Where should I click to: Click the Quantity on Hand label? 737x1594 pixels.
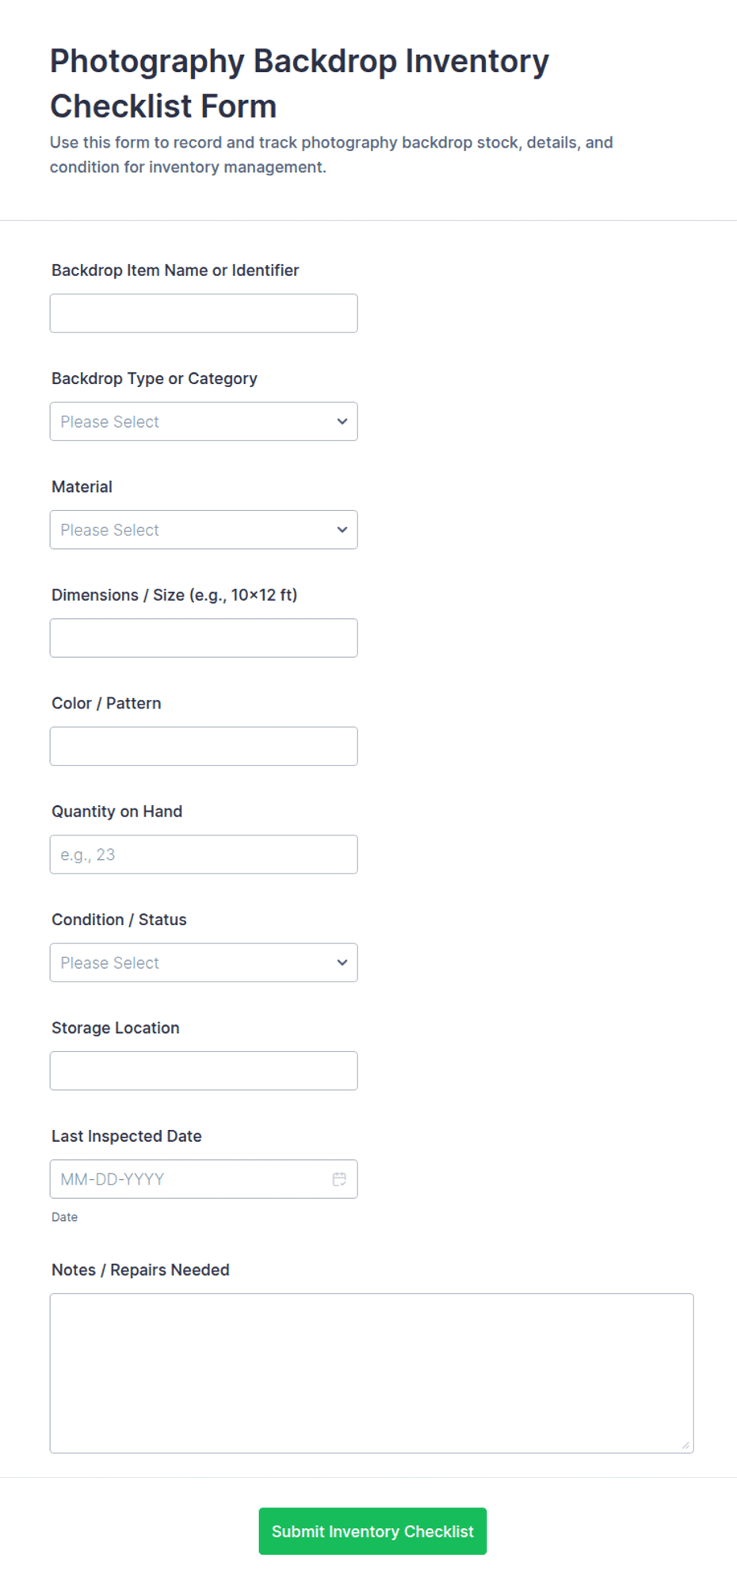tap(117, 812)
